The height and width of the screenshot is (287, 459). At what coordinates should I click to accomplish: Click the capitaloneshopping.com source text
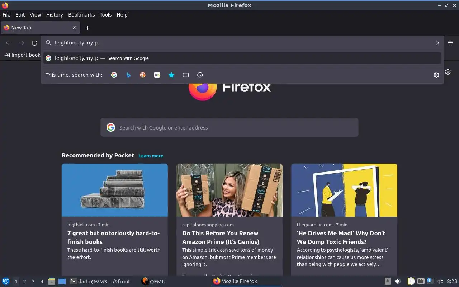pyautogui.click(x=208, y=225)
